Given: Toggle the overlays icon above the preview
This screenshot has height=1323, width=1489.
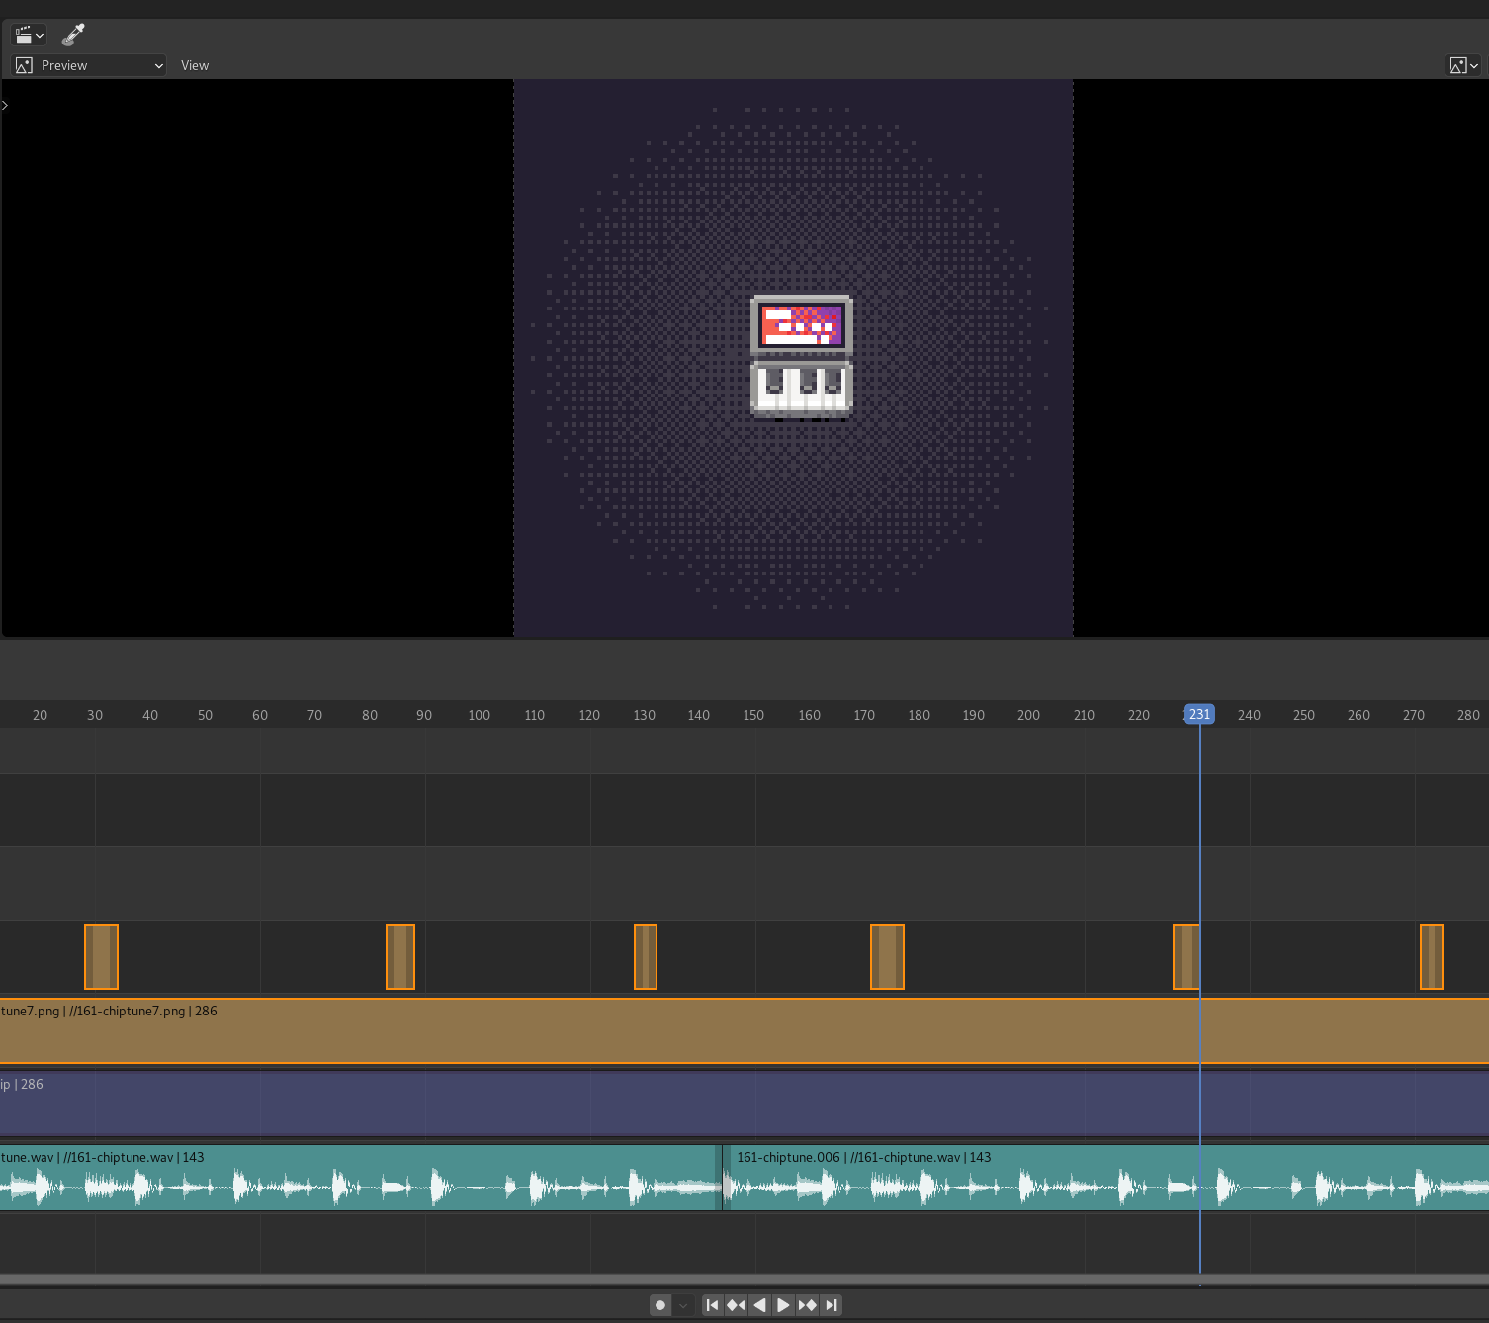Looking at the screenshot, I should coord(1457,65).
